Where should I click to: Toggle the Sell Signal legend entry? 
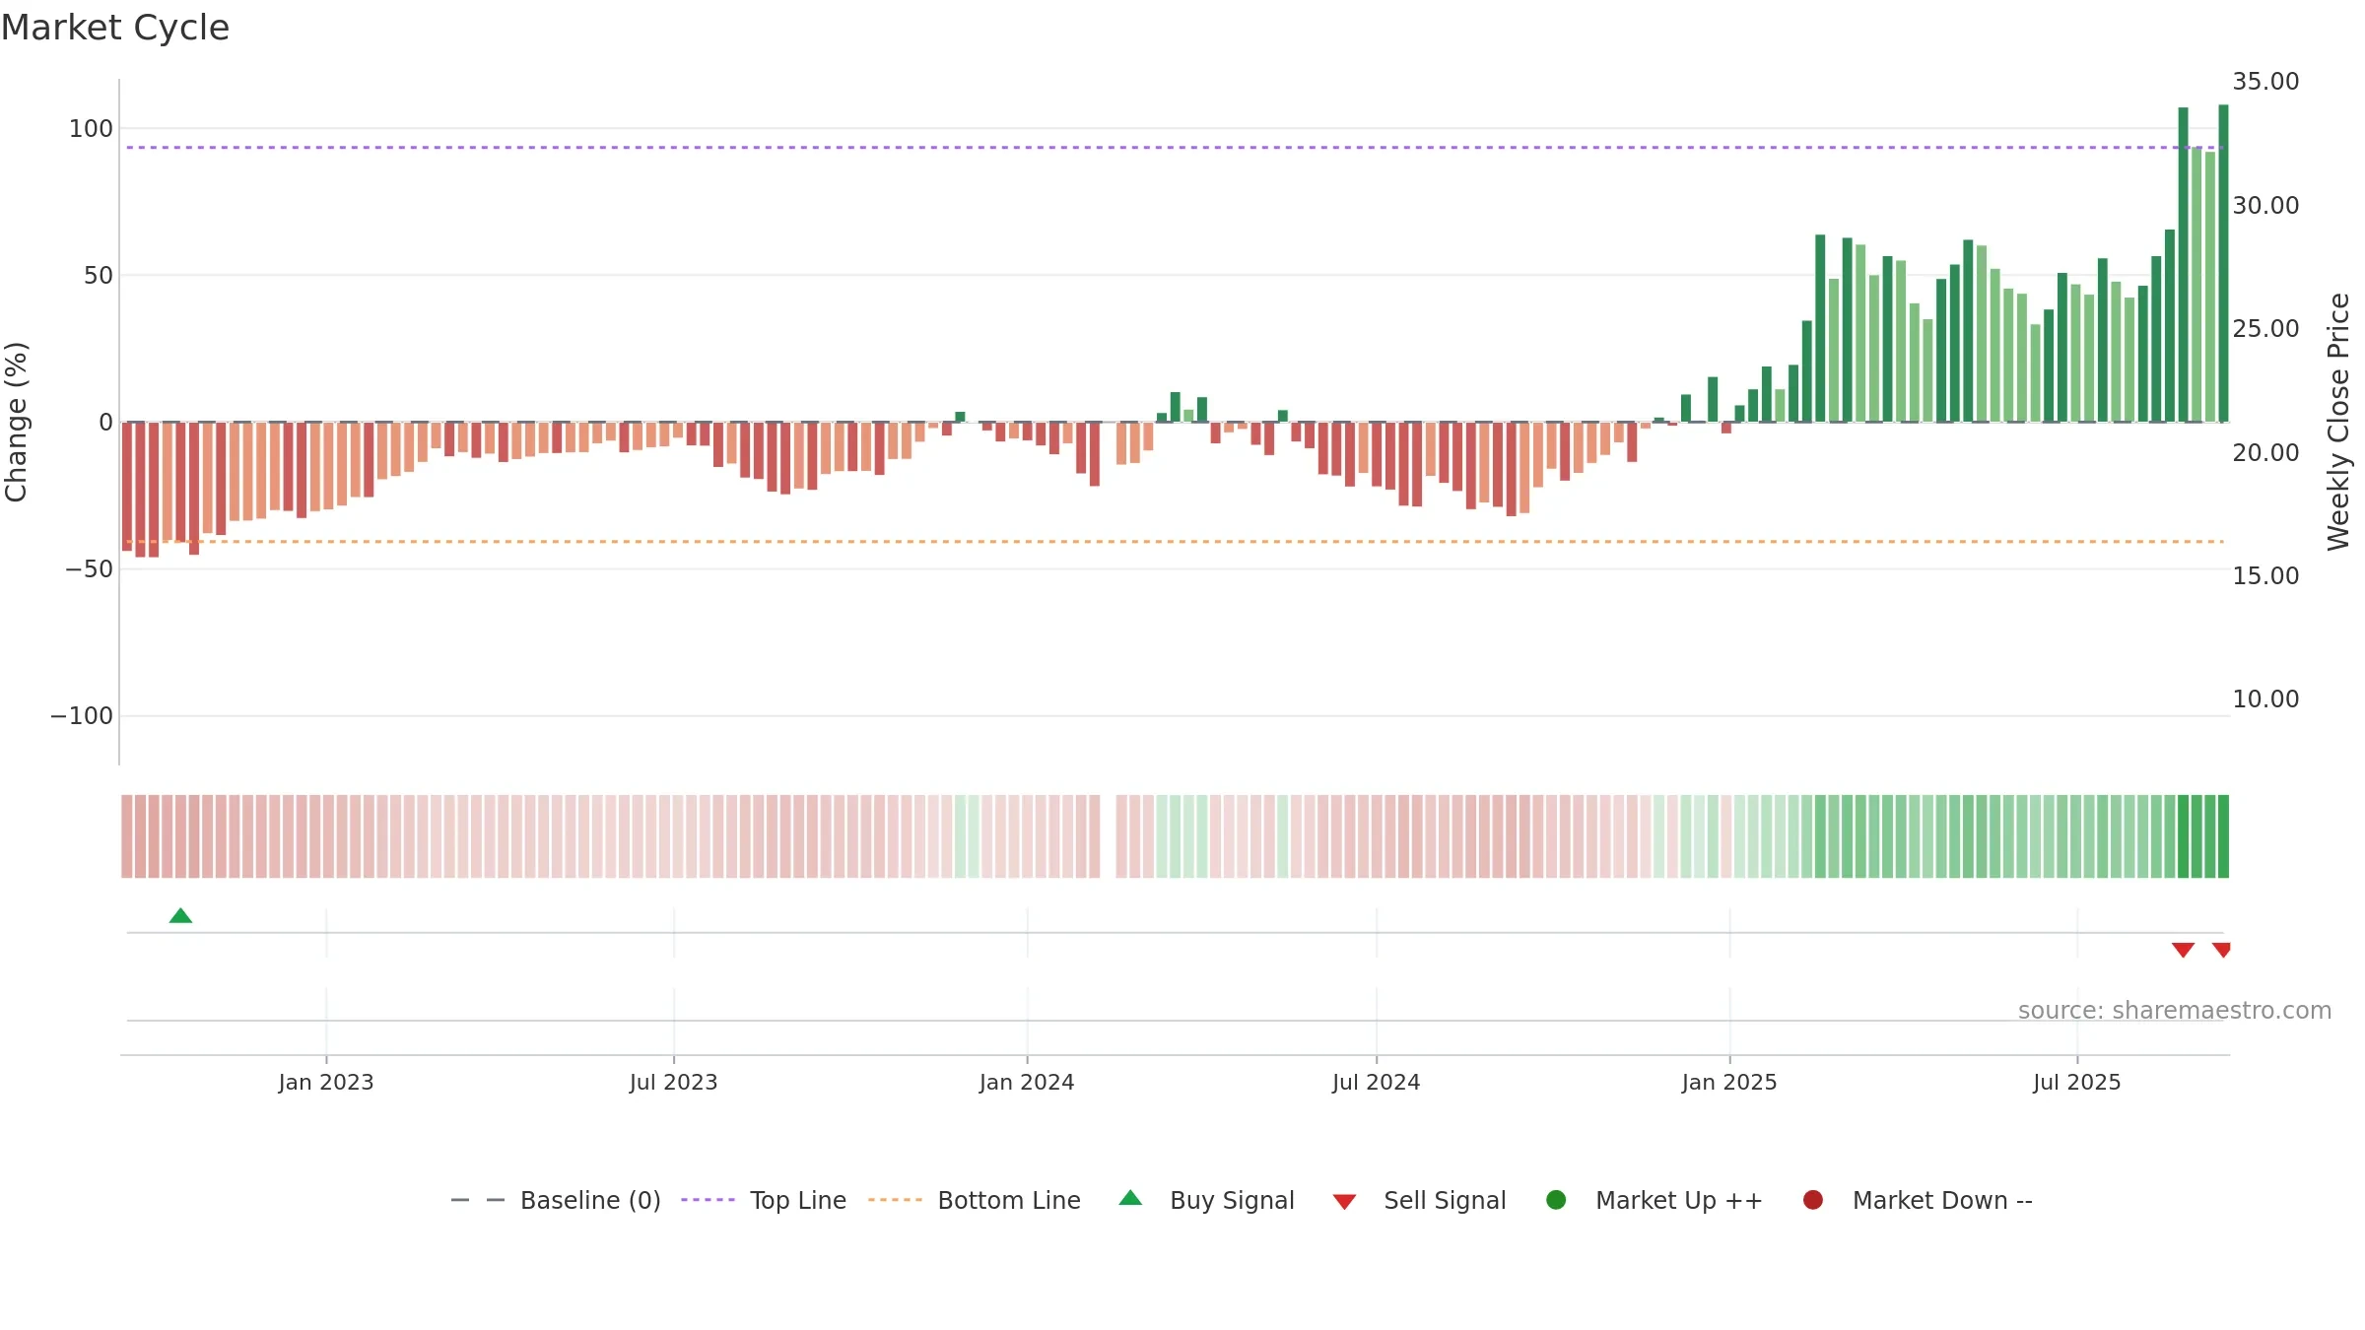click(1419, 1200)
